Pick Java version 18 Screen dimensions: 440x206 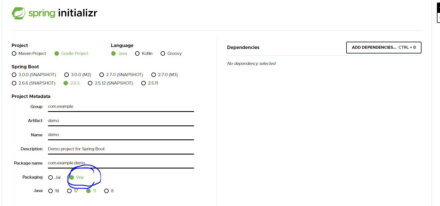pos(51,191)
